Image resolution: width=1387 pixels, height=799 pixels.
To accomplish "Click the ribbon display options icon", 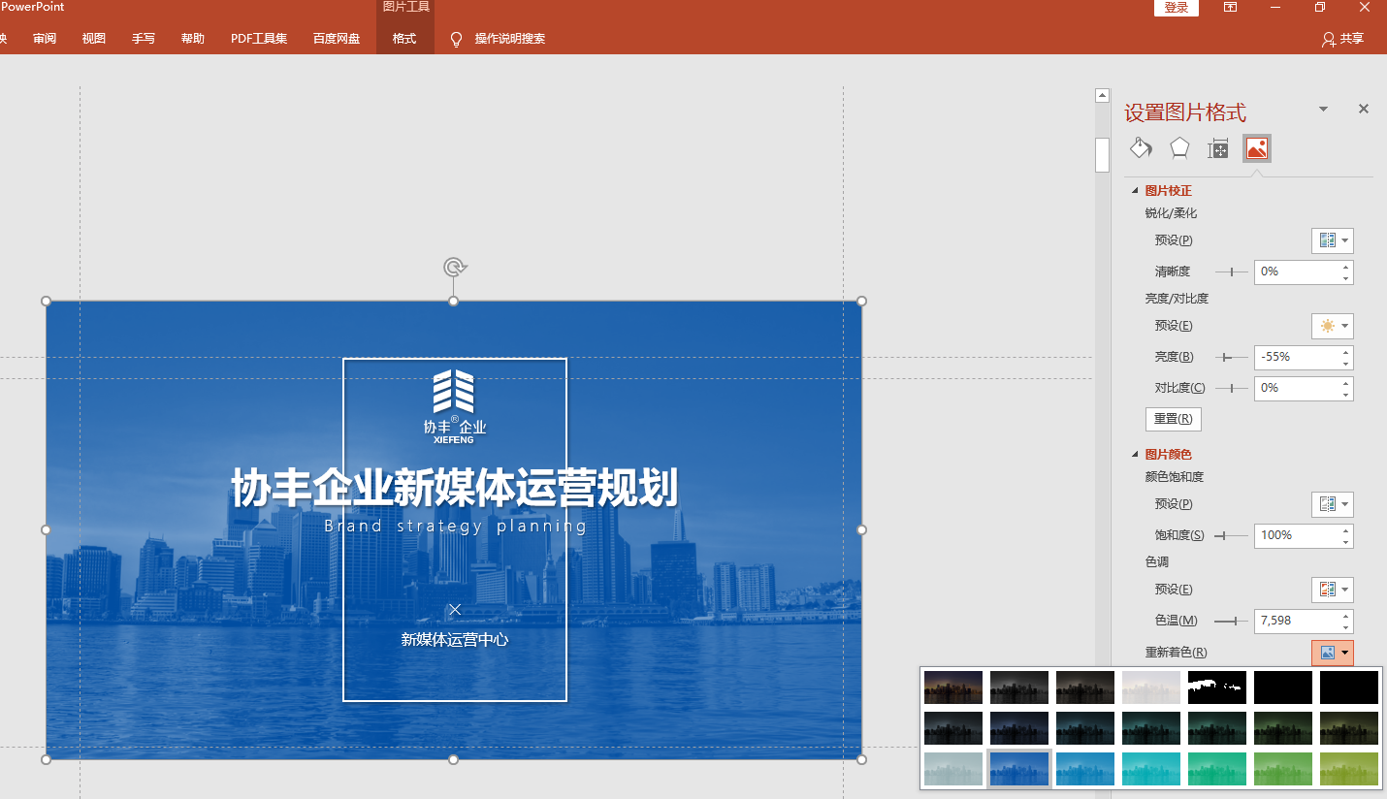I will click(1230, 7).
